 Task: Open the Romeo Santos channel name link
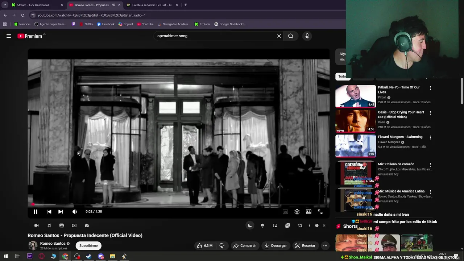[x=53, y=244]
